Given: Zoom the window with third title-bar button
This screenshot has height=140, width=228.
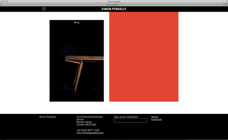Looking at the screenshot, I should 7,2.
